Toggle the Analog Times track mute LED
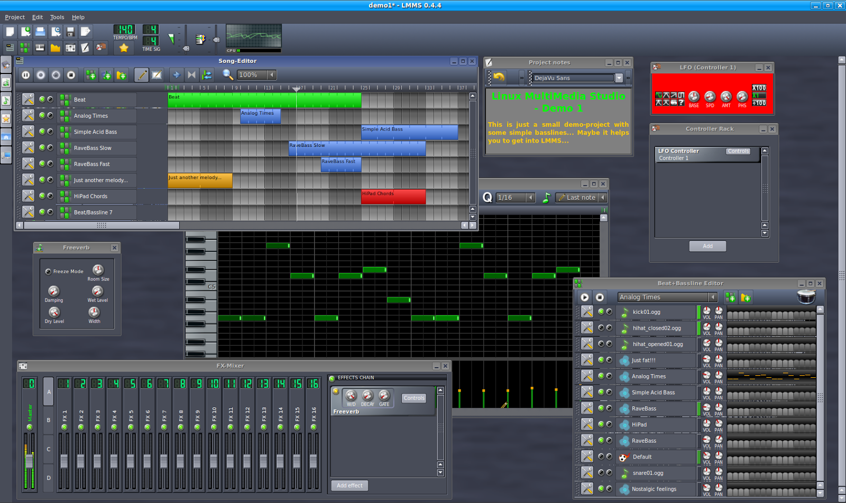The height and width of the screenshot is (503, 846). tap(42, 115)
